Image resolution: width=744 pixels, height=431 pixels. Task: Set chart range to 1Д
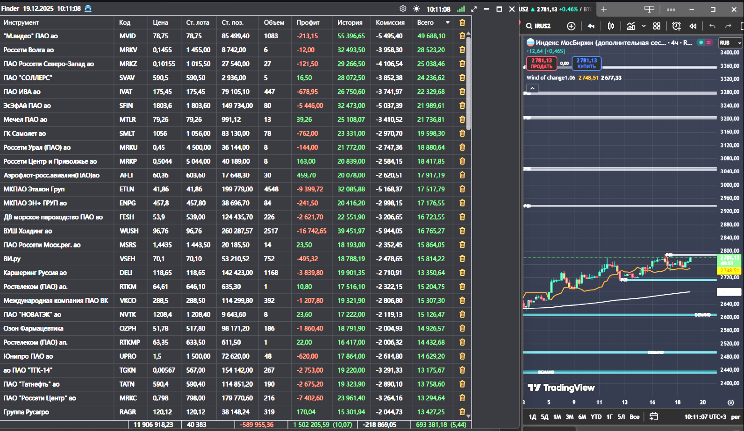click(532, 417)
